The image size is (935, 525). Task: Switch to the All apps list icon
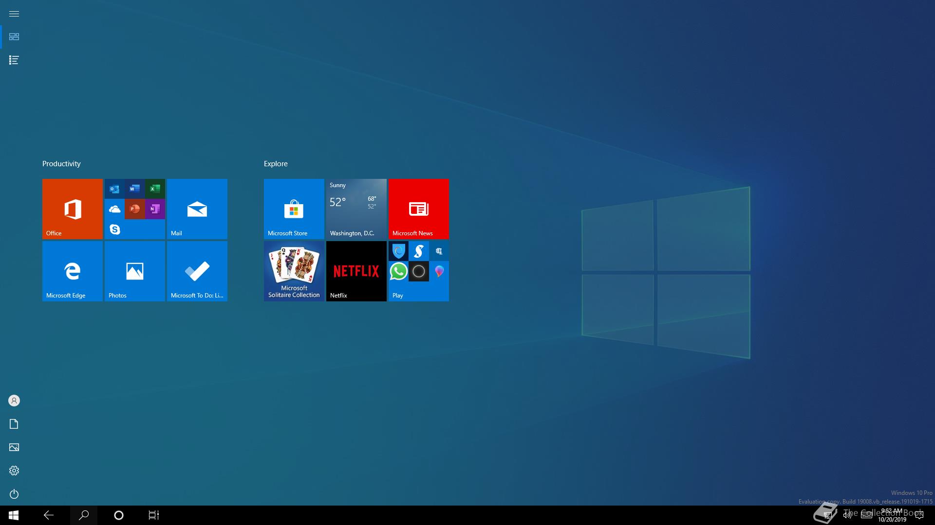point(14,60)
